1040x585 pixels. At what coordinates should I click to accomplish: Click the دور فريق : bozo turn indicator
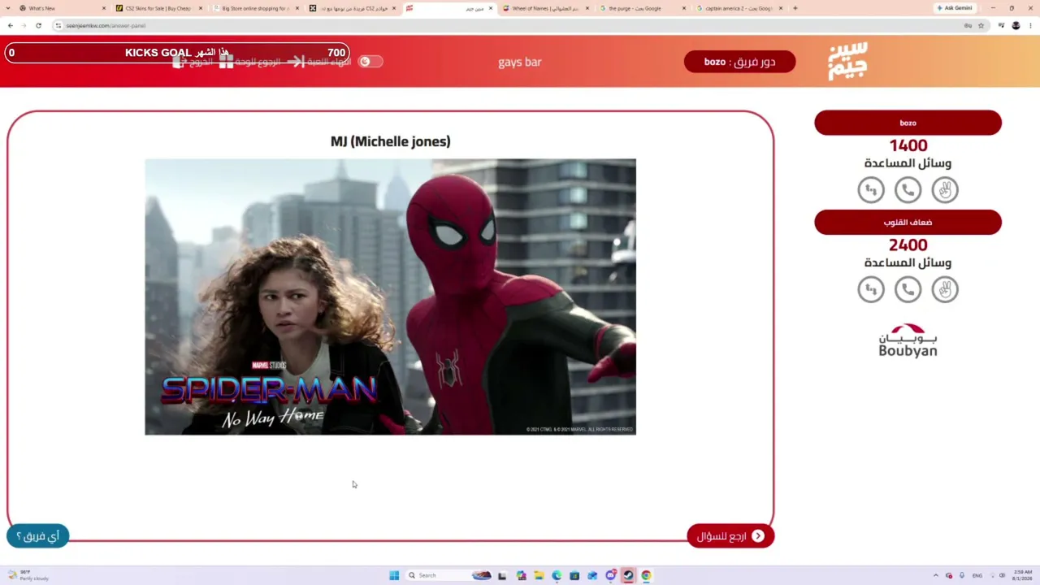click(739, 62)
